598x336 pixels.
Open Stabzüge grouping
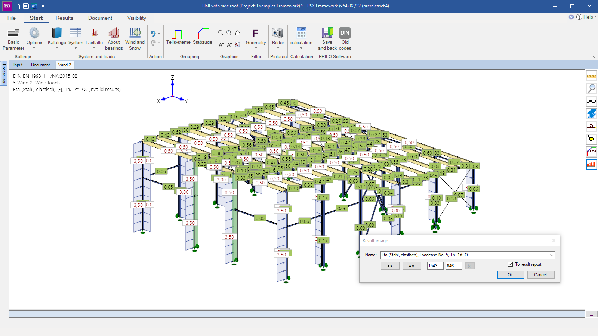pyautogui.click(x=203, y=36)
